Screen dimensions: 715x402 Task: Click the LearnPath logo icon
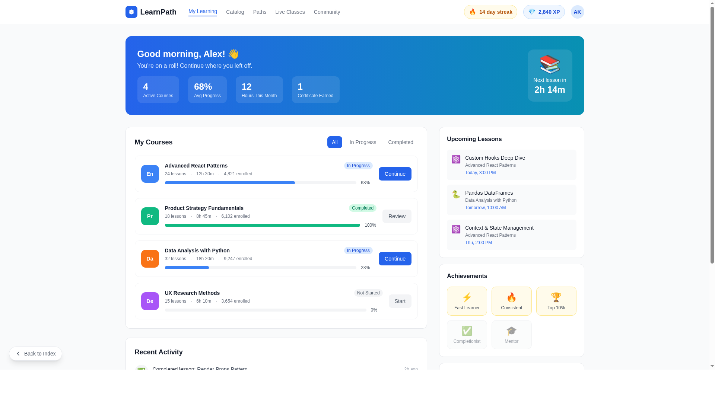[131, 12]
